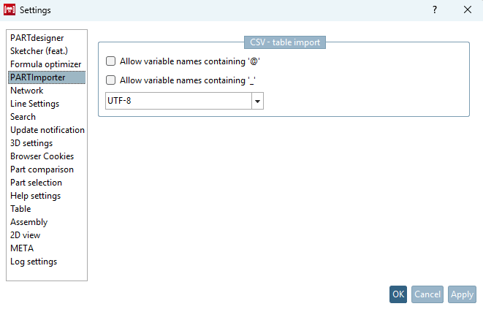The width and height of the screenshot is (483, 309).
Task: Open Update notification settings
Action: tap(47, 130)
